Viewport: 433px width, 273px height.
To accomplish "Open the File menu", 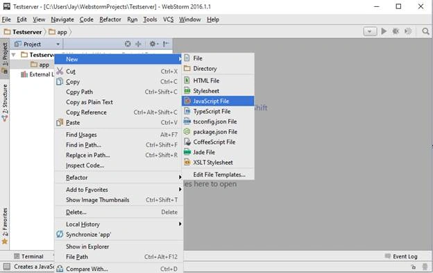I will point(6,19).
